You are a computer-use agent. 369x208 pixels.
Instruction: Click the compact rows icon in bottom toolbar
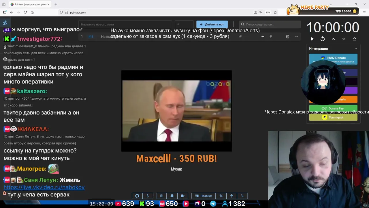point(231,196)
